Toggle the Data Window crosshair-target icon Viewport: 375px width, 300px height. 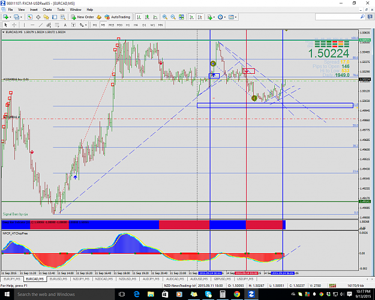click(38, 17)
